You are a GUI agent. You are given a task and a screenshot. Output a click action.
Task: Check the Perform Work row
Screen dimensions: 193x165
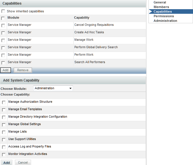pyautogui.click(x=3, y=55)
